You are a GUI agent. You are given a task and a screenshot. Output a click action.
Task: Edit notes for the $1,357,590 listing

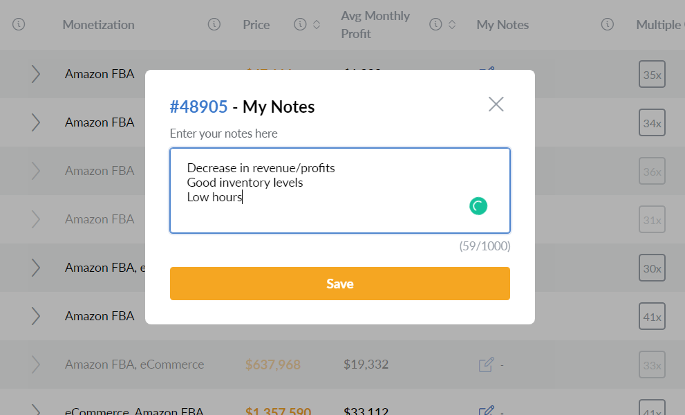tap(486, 410)
